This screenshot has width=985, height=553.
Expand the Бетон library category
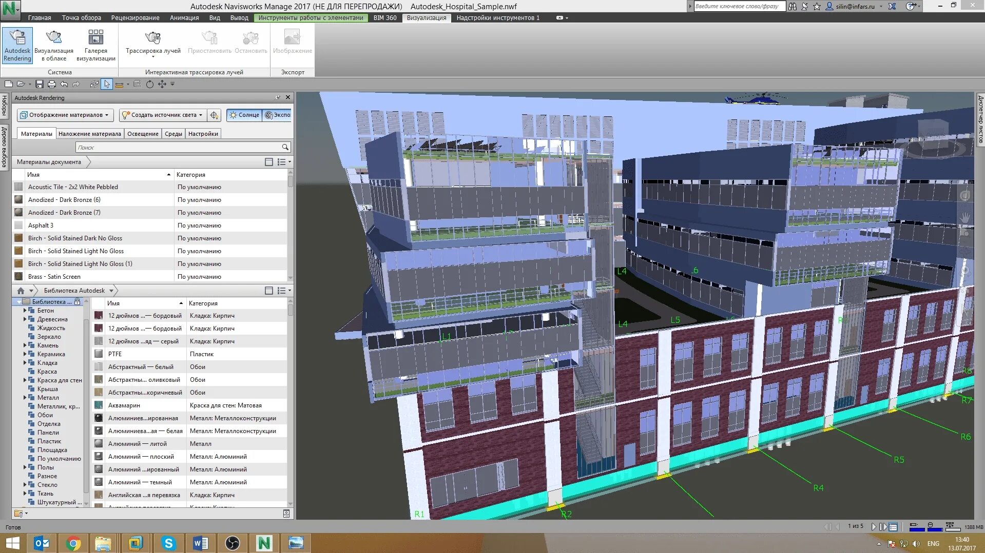pos(25,311)
